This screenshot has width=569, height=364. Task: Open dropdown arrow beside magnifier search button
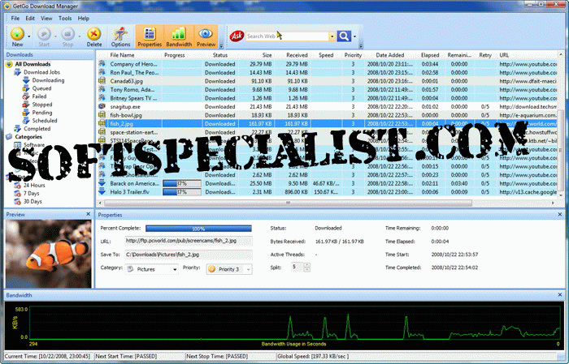[354, 36]
